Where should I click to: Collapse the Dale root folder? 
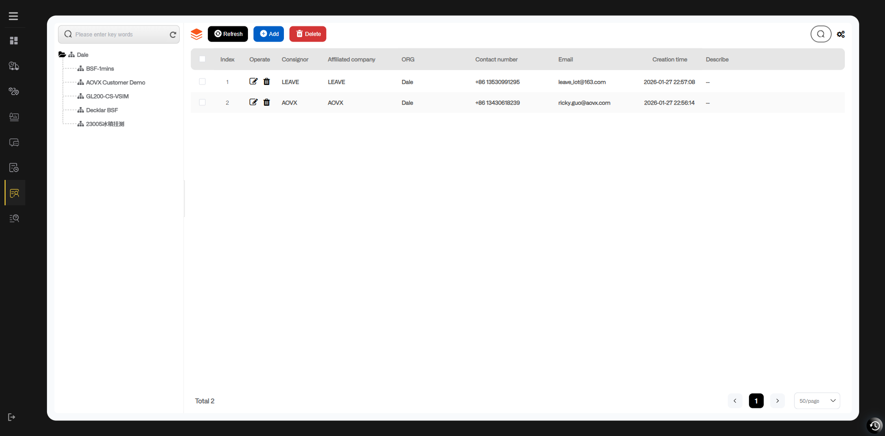62,54
